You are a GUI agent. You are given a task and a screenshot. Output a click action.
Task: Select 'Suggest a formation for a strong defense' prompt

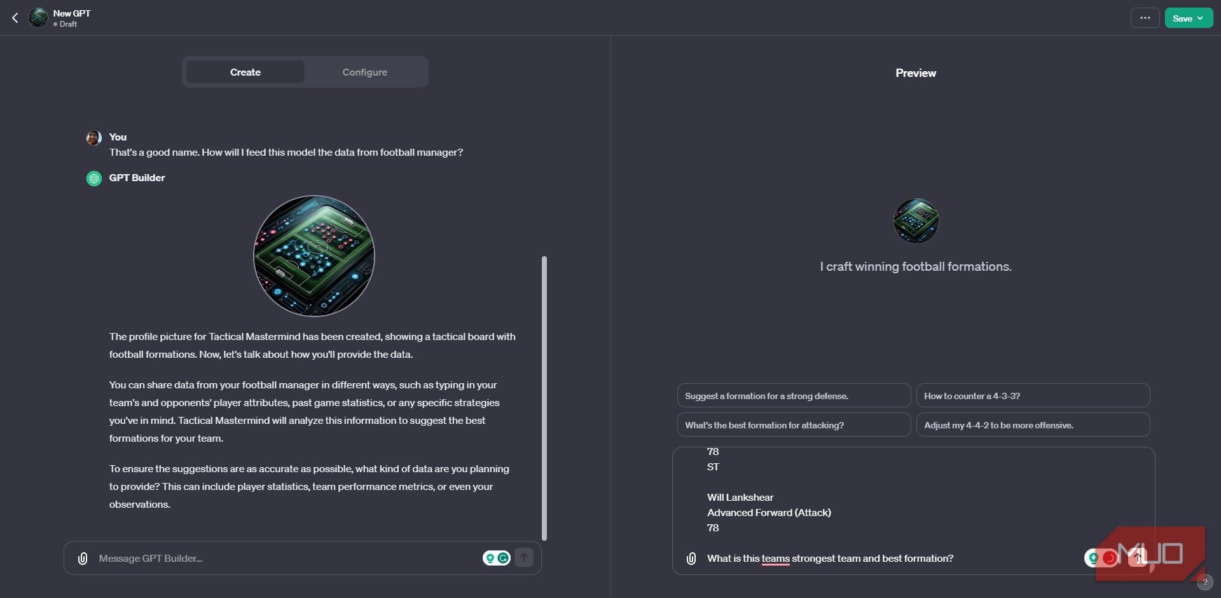[x=794, y=395]
